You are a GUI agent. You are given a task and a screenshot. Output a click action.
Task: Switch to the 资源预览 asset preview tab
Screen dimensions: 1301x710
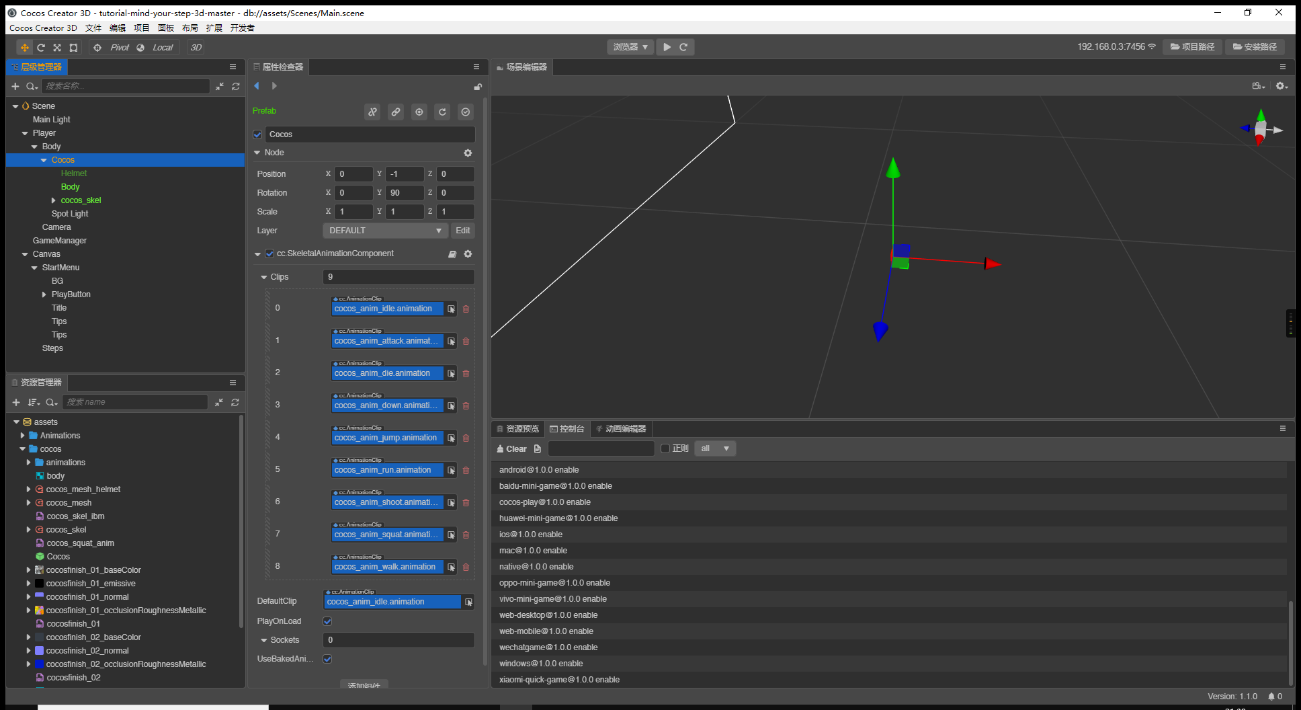(518, 429)
